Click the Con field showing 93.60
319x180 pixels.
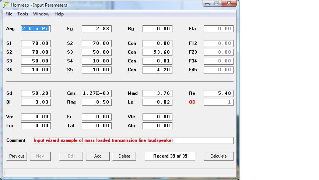click(x=157, y=52)
